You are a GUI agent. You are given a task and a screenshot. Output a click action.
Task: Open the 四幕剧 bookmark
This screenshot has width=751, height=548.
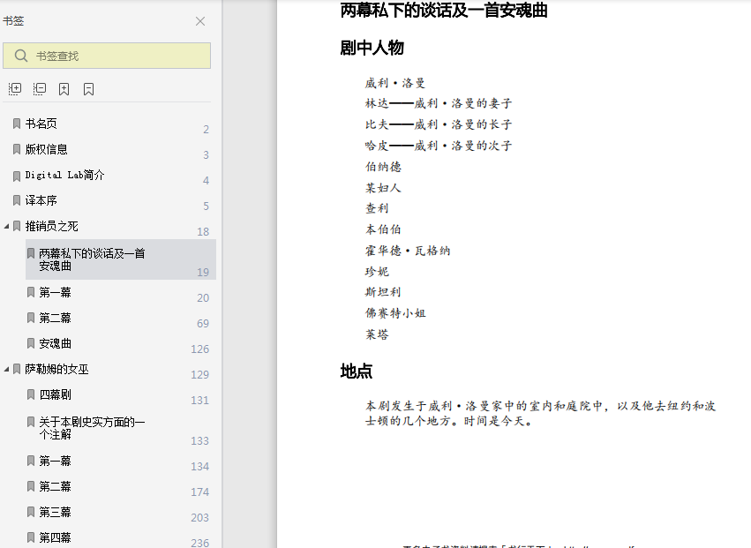click(55, 394)
